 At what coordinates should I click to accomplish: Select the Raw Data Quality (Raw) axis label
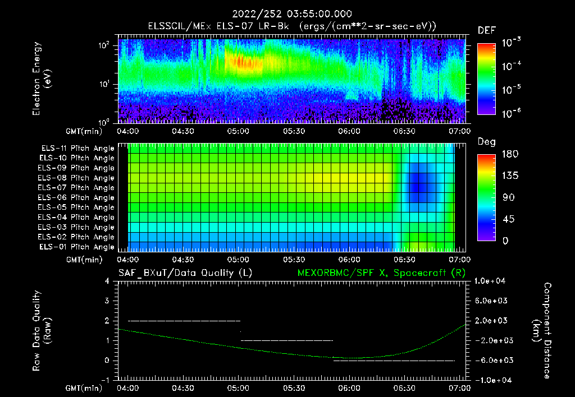point(42,331)
